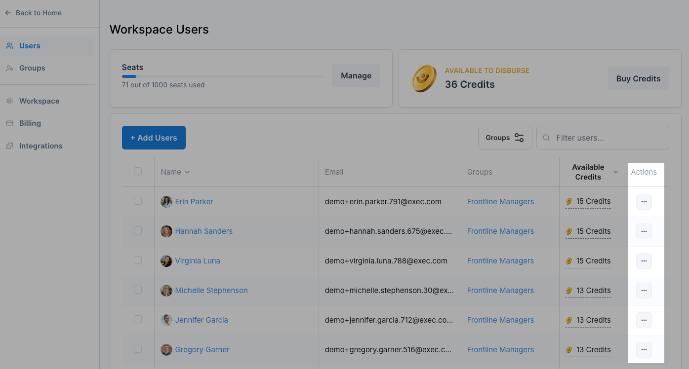Open Virginia Luna's profile link
Screen dimensions: 689x369
click(x=198, y=261)
